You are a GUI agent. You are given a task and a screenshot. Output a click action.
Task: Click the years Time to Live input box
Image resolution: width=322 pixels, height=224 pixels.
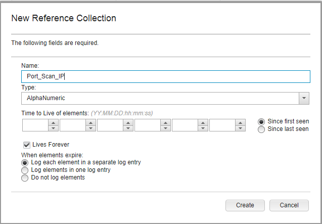click(x=35, y=125)
